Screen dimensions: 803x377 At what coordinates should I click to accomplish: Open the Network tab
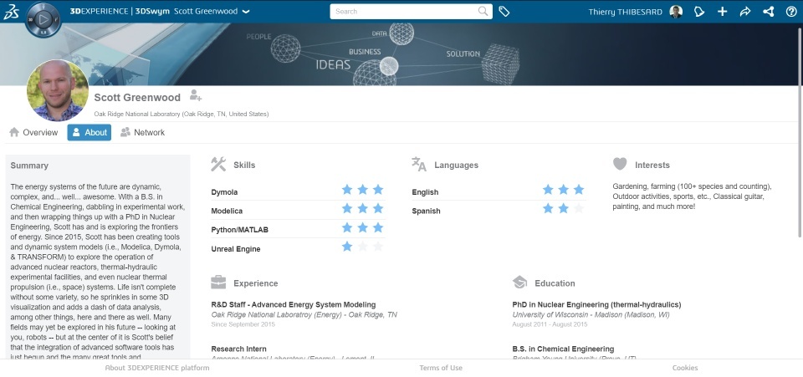(142, 132)
